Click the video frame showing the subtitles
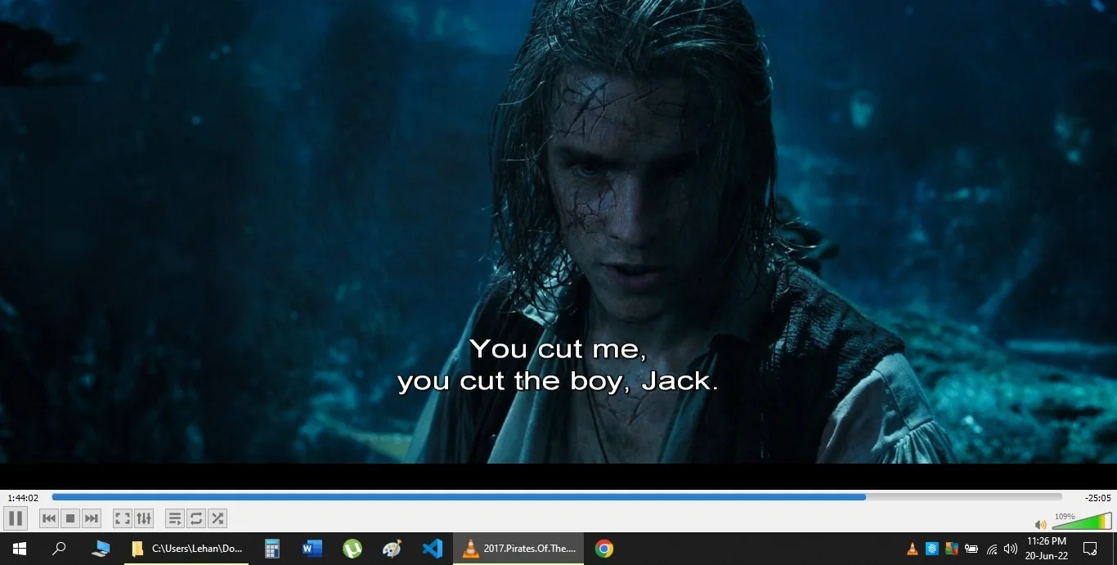Image resolution: width=1117 pixels, height=565 pixels. coord(558,231)
